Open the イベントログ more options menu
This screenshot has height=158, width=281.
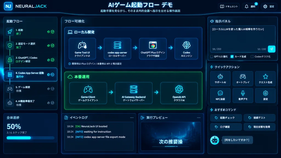coord(132,118)
